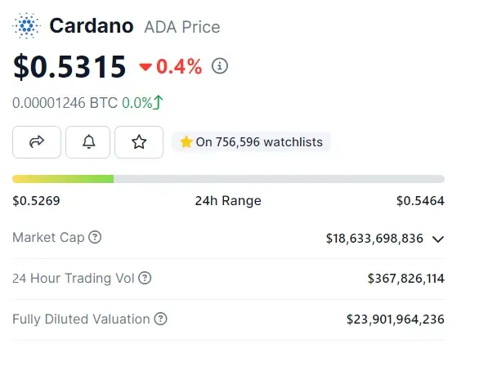Viewport: 488px width, 371px height.
Task: Open Market Cap help question mark
Action: tap(95, 237)
